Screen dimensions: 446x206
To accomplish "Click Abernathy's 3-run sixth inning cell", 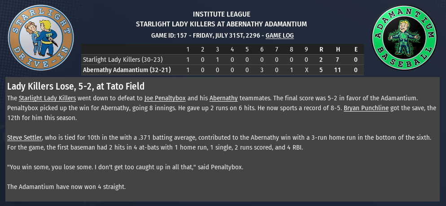I will [x=262, y=70].
